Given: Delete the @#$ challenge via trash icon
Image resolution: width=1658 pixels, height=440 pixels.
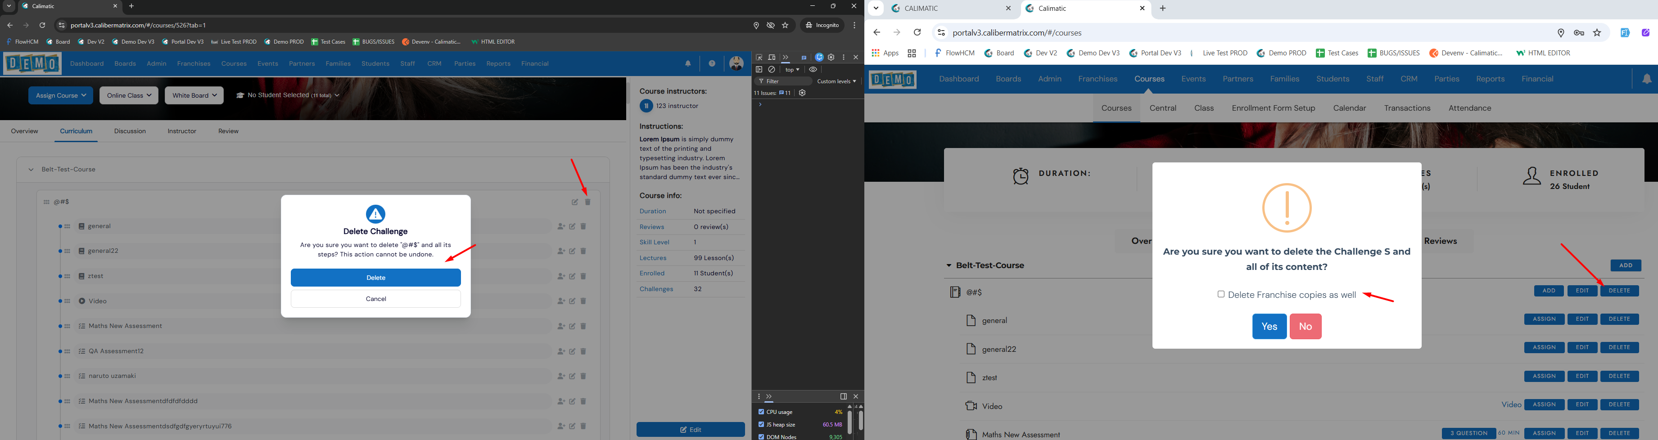Looking at the screenshot, I should [x=587, y=202].
